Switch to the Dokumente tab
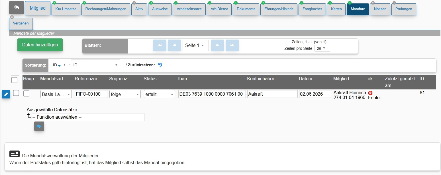 [x=246, y=9]
